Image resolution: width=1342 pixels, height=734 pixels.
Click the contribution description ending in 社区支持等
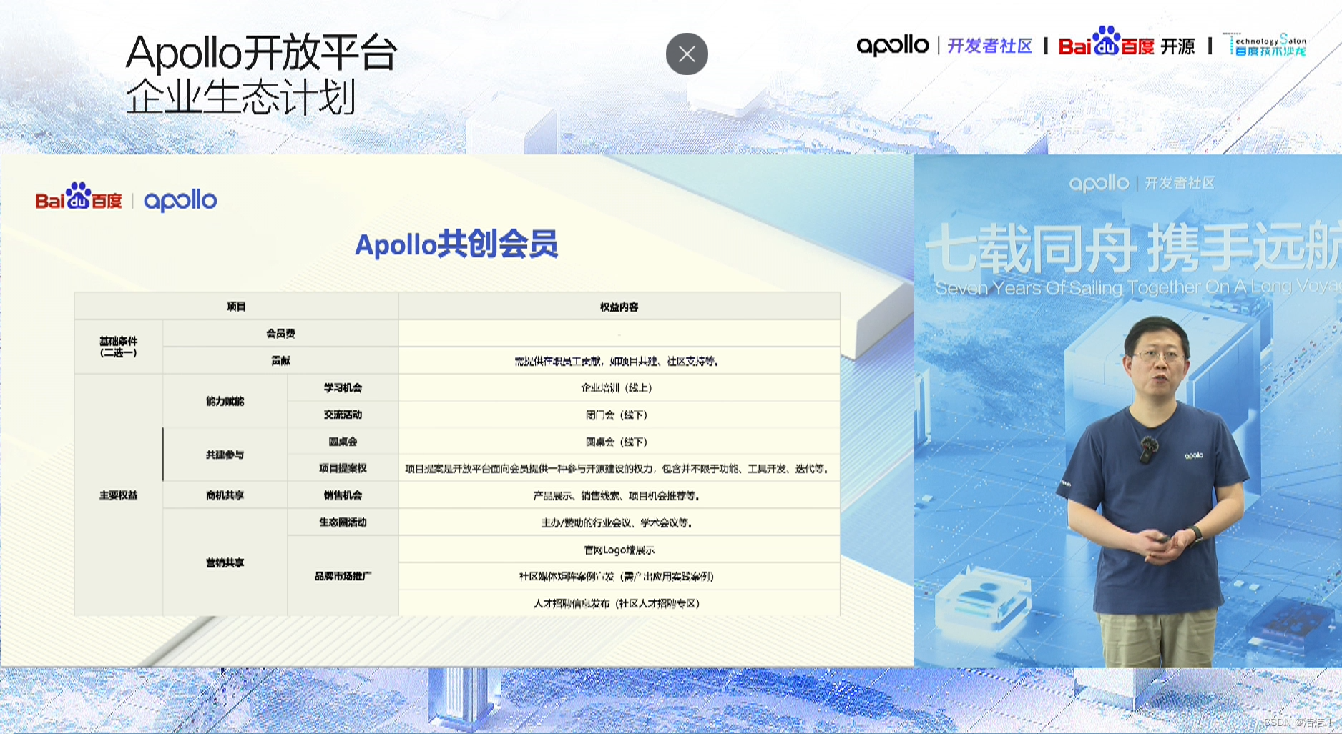(617, 362)
